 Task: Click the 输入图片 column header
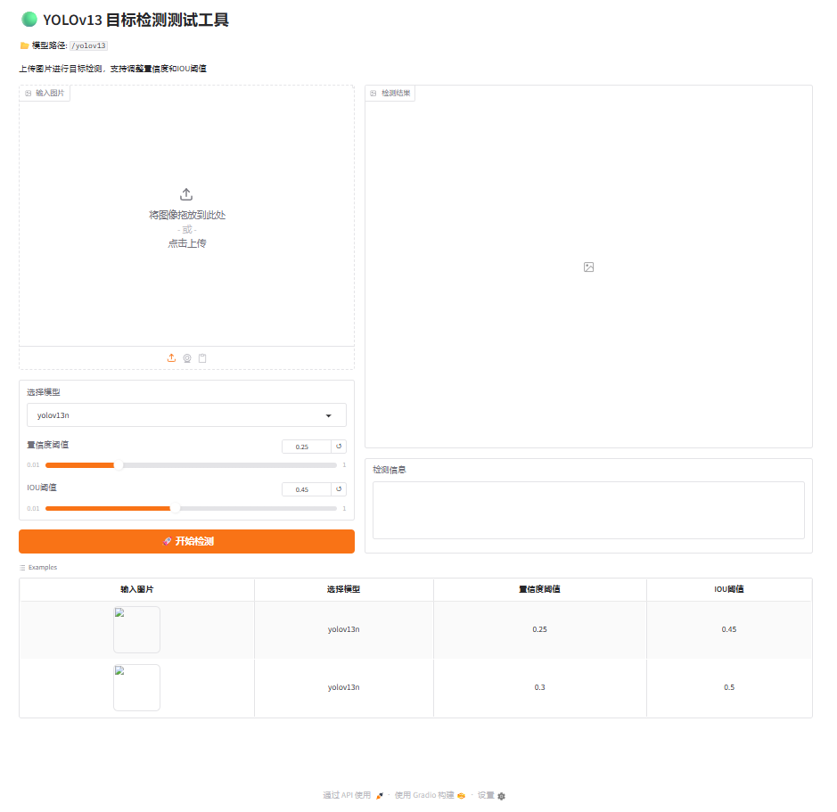[136, 589]
